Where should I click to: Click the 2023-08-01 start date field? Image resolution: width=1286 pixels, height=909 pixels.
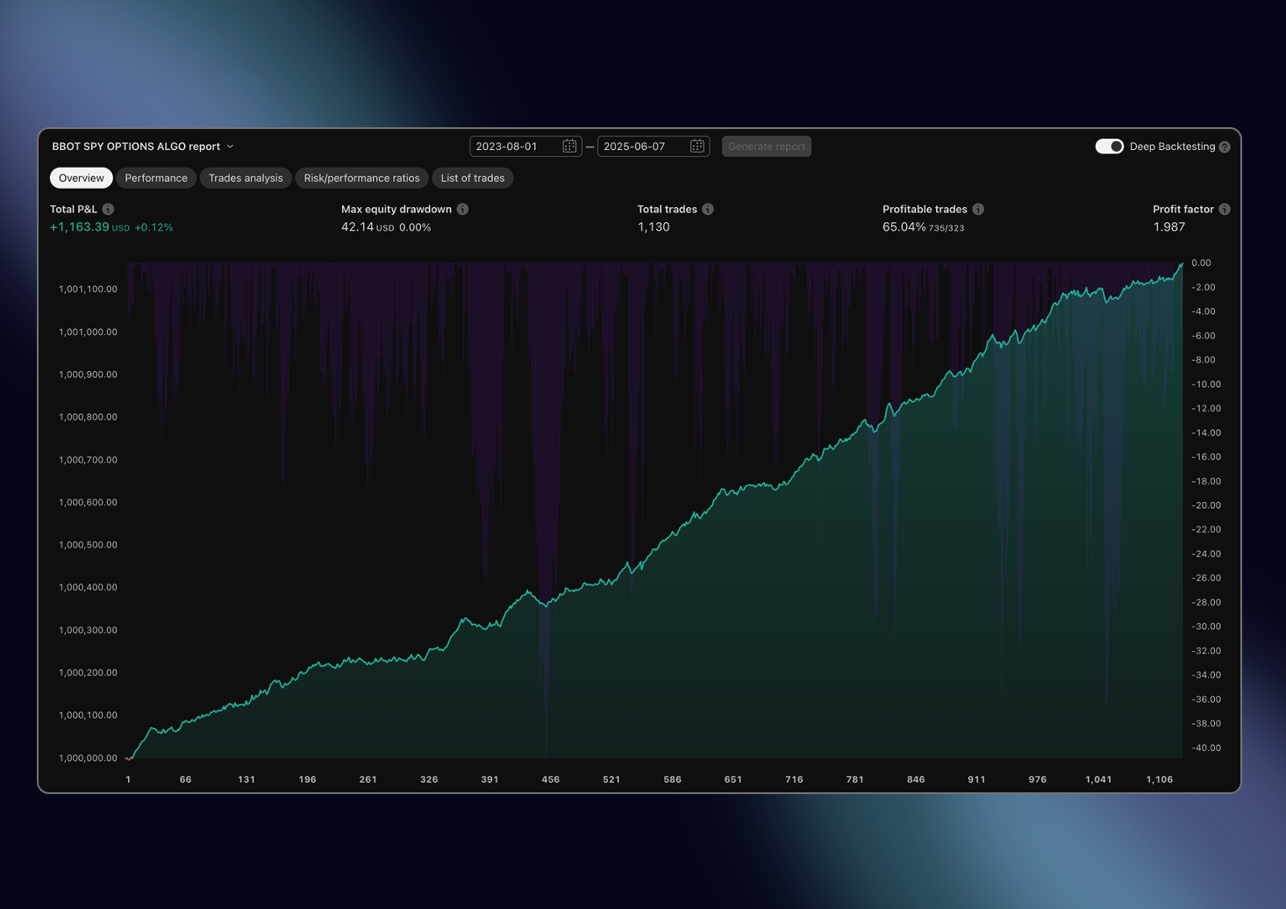click(515, 147)
